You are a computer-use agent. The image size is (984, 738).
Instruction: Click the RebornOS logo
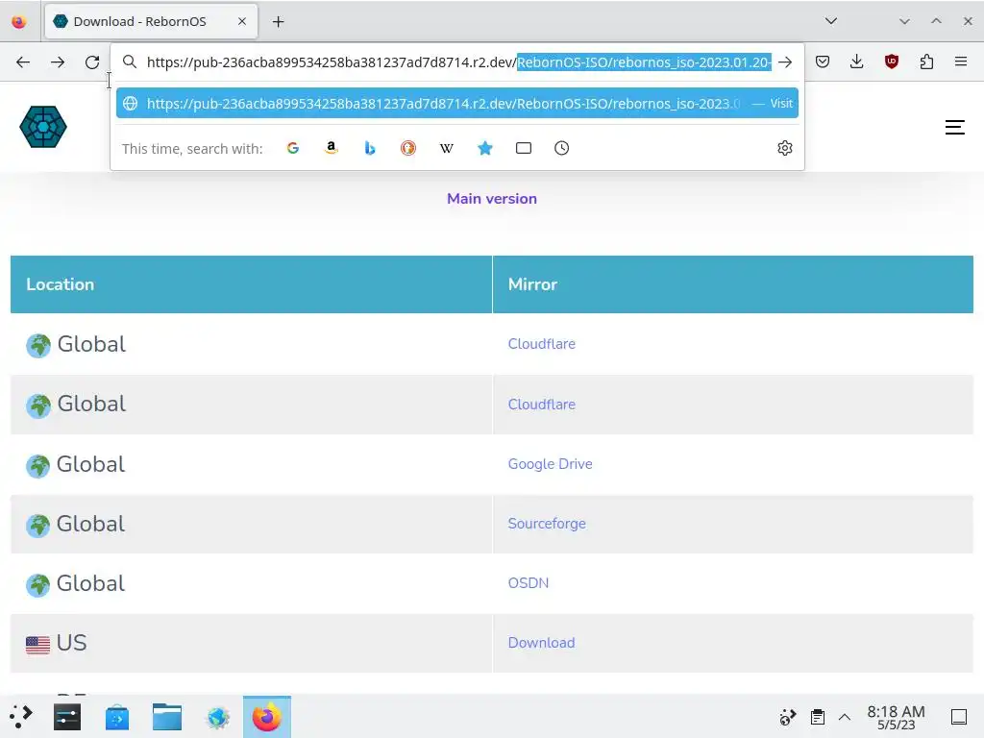tap(43, 127)
